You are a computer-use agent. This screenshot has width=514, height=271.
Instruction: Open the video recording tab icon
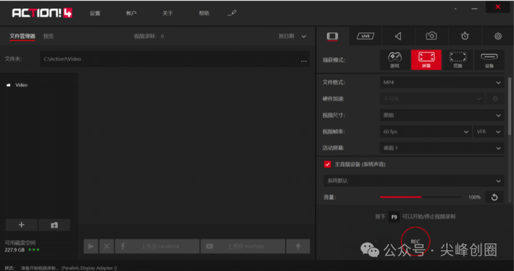[332, 36]
